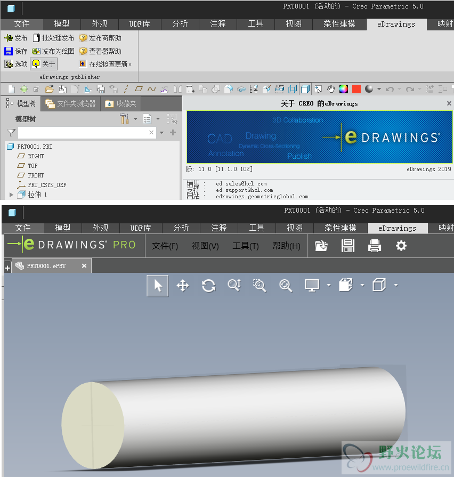Click the pan hand icon in Creo toolbar
454x477 pixels.
click(331, 89)
